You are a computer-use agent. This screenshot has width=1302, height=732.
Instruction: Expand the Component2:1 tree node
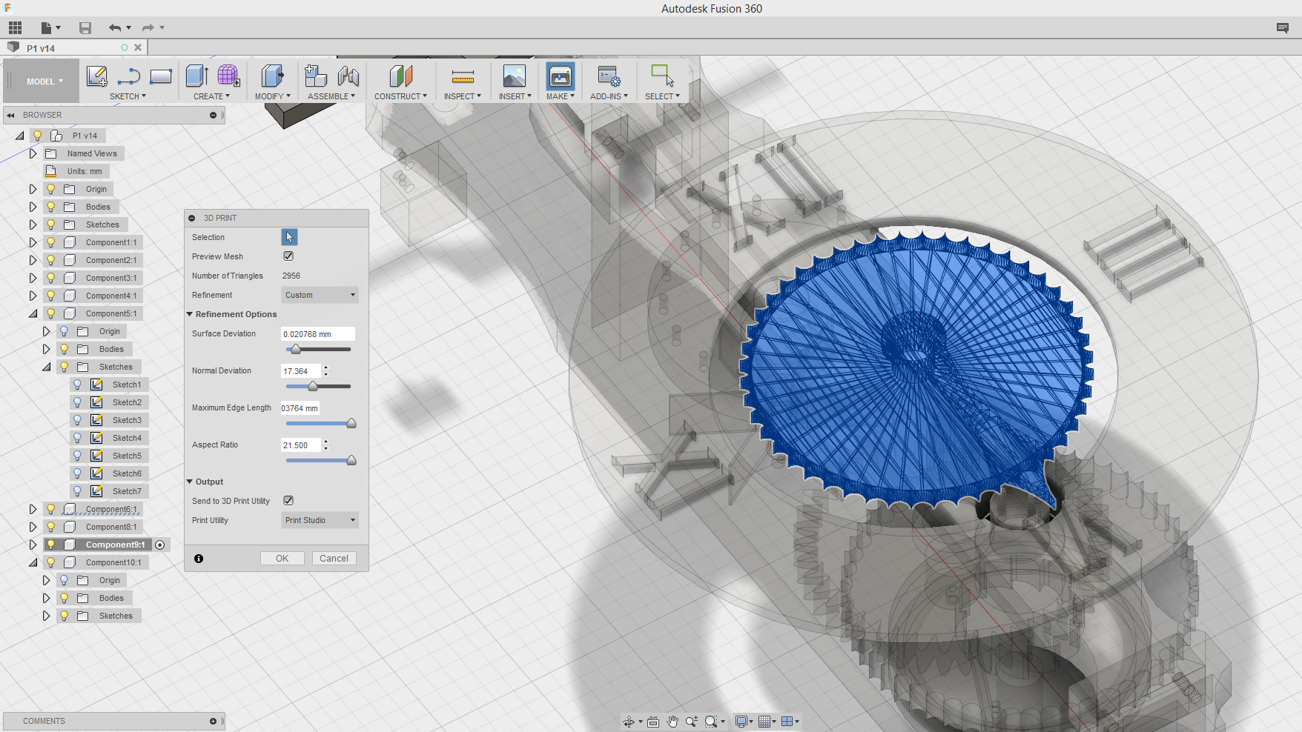(33, 260)
